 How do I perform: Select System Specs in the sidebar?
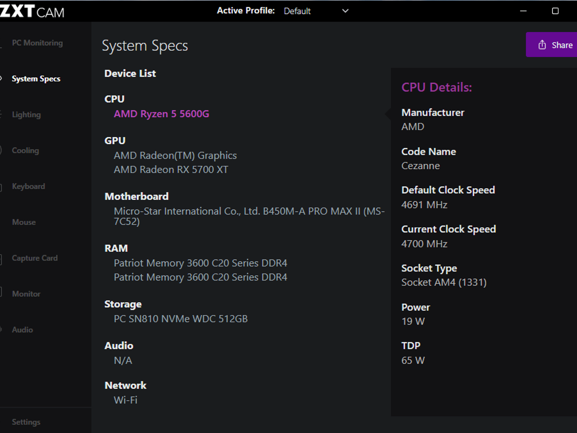(x=36, y=79)
